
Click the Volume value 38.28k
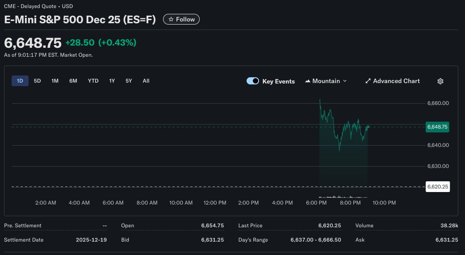click(449, 226)
